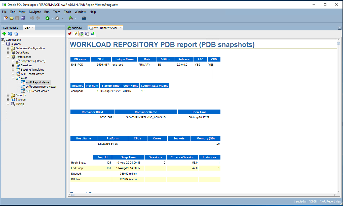Open SQL Worksheet connection dropdown arrow

pos(75,18)
